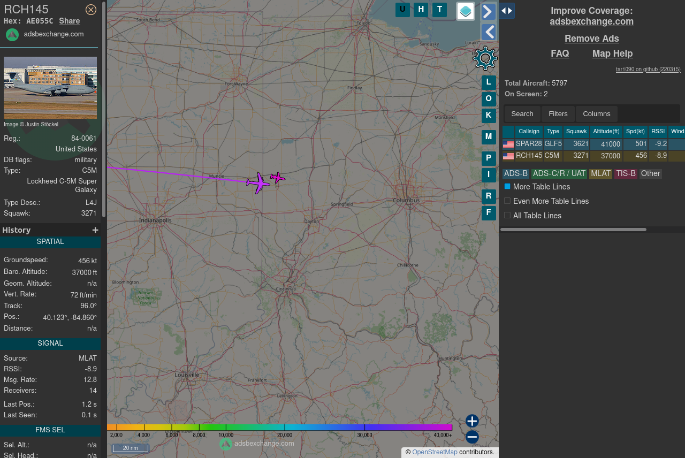Open the map layers selector

[x=466, y=11]
